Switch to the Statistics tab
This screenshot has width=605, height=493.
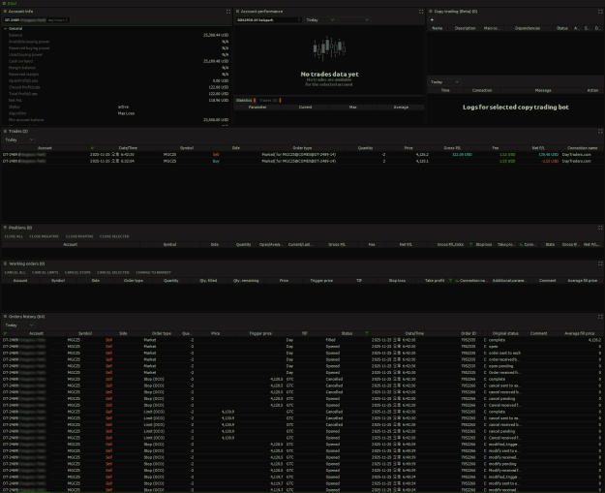(246, 100)
